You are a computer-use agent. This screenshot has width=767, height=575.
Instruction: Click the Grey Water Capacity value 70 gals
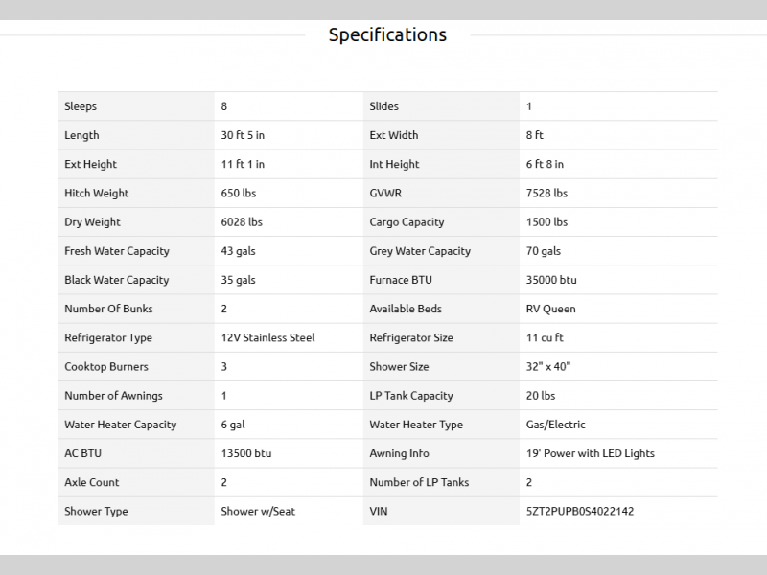click(544, 251)
